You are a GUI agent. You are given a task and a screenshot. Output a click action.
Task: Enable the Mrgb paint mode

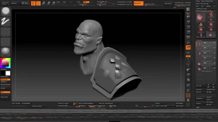[x=58, y=2]
